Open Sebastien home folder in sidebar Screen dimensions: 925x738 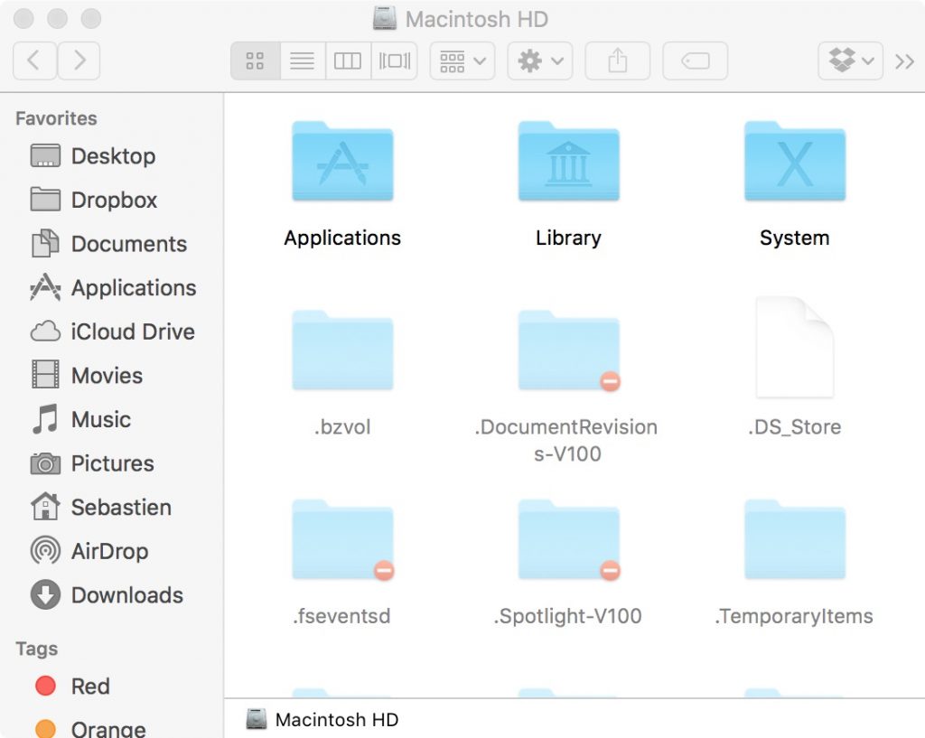click(112, 508)
